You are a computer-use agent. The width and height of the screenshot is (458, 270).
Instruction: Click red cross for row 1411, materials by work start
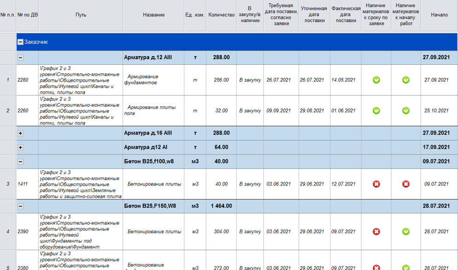[x=406, y=184]
